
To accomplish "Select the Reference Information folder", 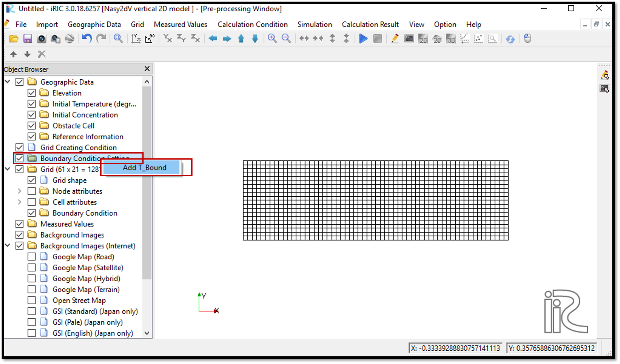I will click(88, 137).
